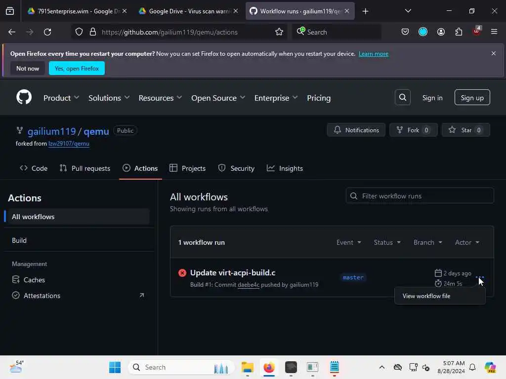The width and height of the screenshot is (506, 379).
Task: Click the three-dot menu on workflow run
Action: click(479, 277)
